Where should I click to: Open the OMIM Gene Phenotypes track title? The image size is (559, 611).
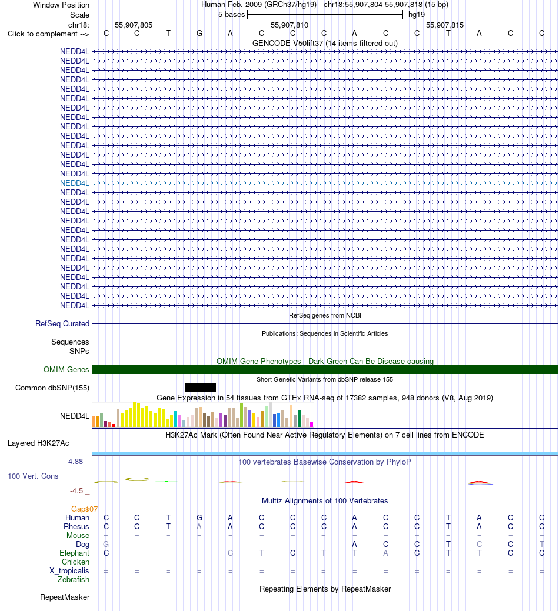(x=325, y=361)
